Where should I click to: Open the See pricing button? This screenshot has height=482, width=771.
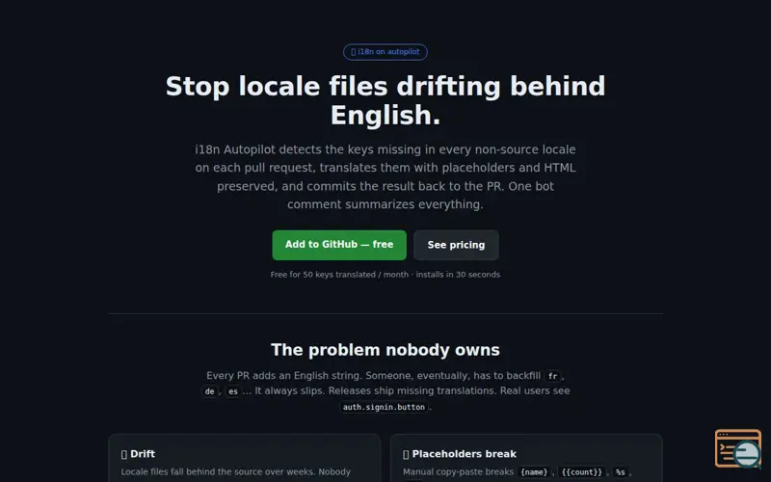456,245
